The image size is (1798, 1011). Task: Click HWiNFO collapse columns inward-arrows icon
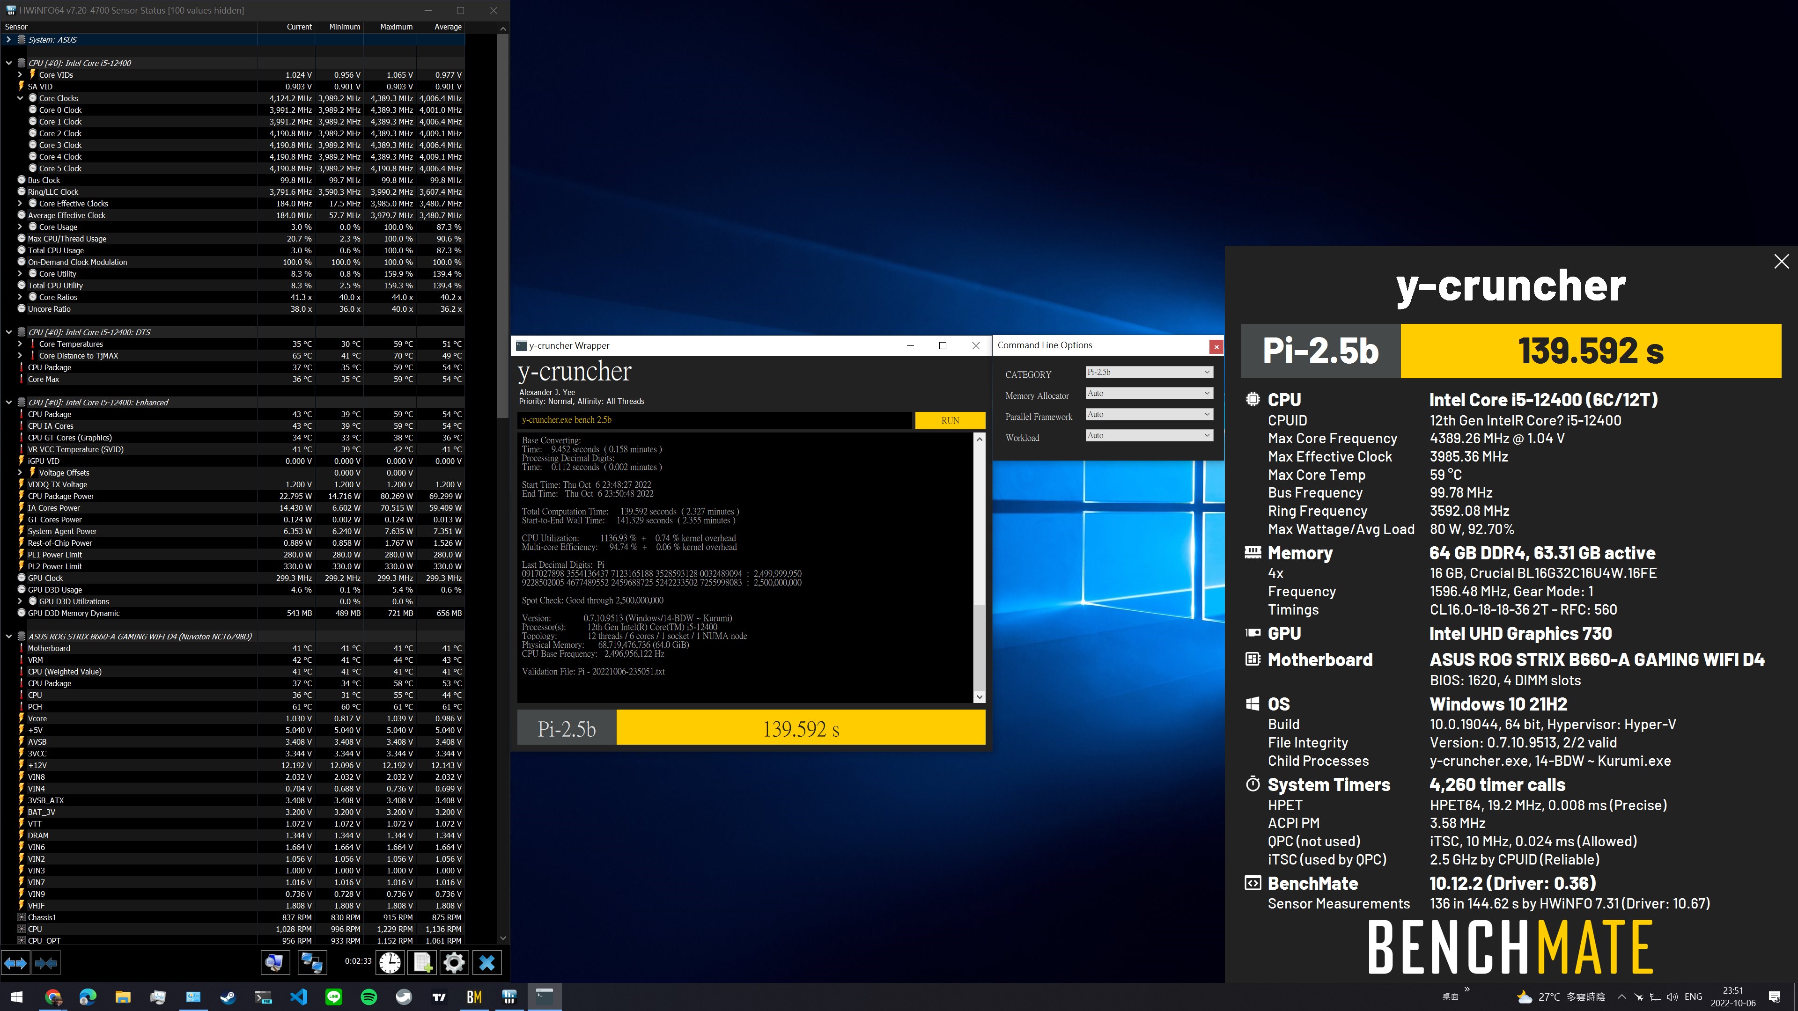point(46,963)
